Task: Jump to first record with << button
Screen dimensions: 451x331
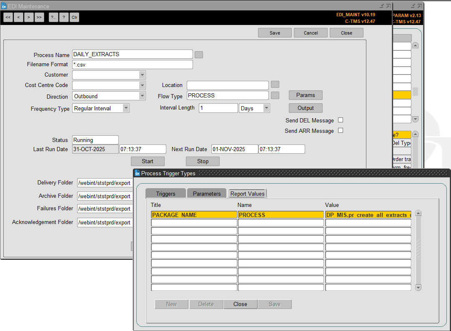Action: 8,17
